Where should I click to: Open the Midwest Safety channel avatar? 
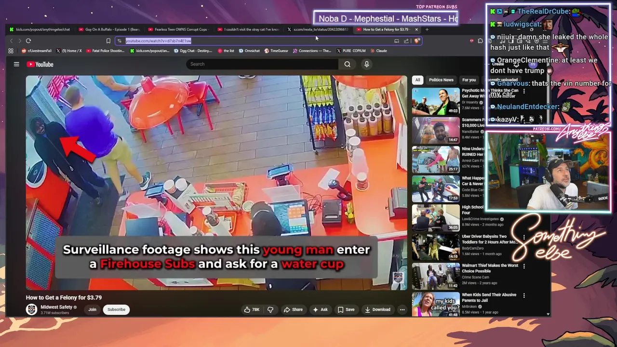coord(32,309)
